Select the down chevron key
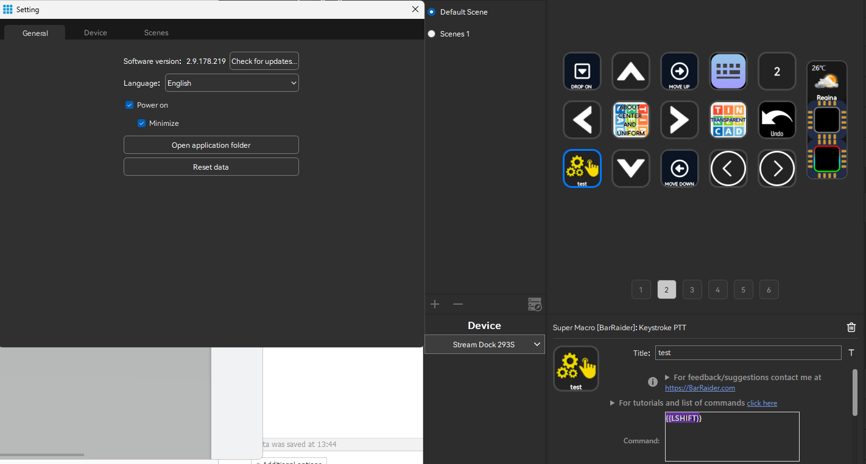Screen dimensions: 866x464 631,168
